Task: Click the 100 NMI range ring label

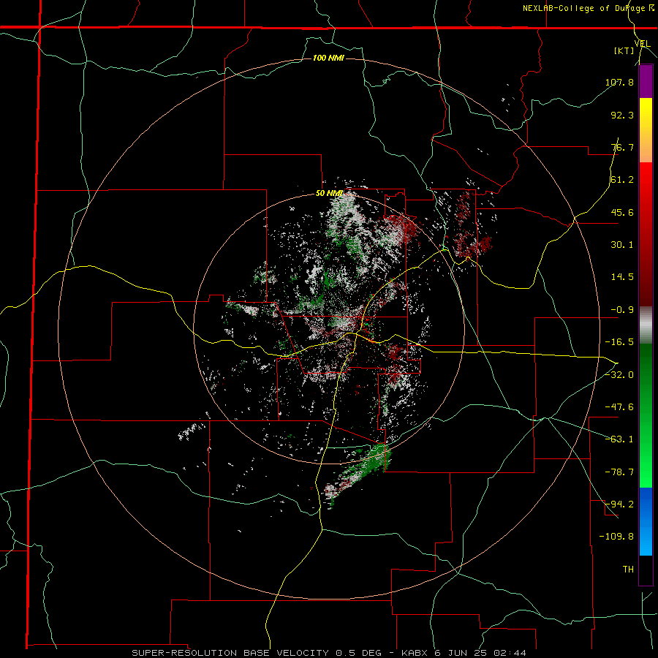Action: point(328,58)
